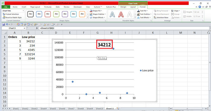Screen dimensions: 211x111
Task: Click the formula bar showing =Sheet11!$B$2
Action: tap(124, 28)
